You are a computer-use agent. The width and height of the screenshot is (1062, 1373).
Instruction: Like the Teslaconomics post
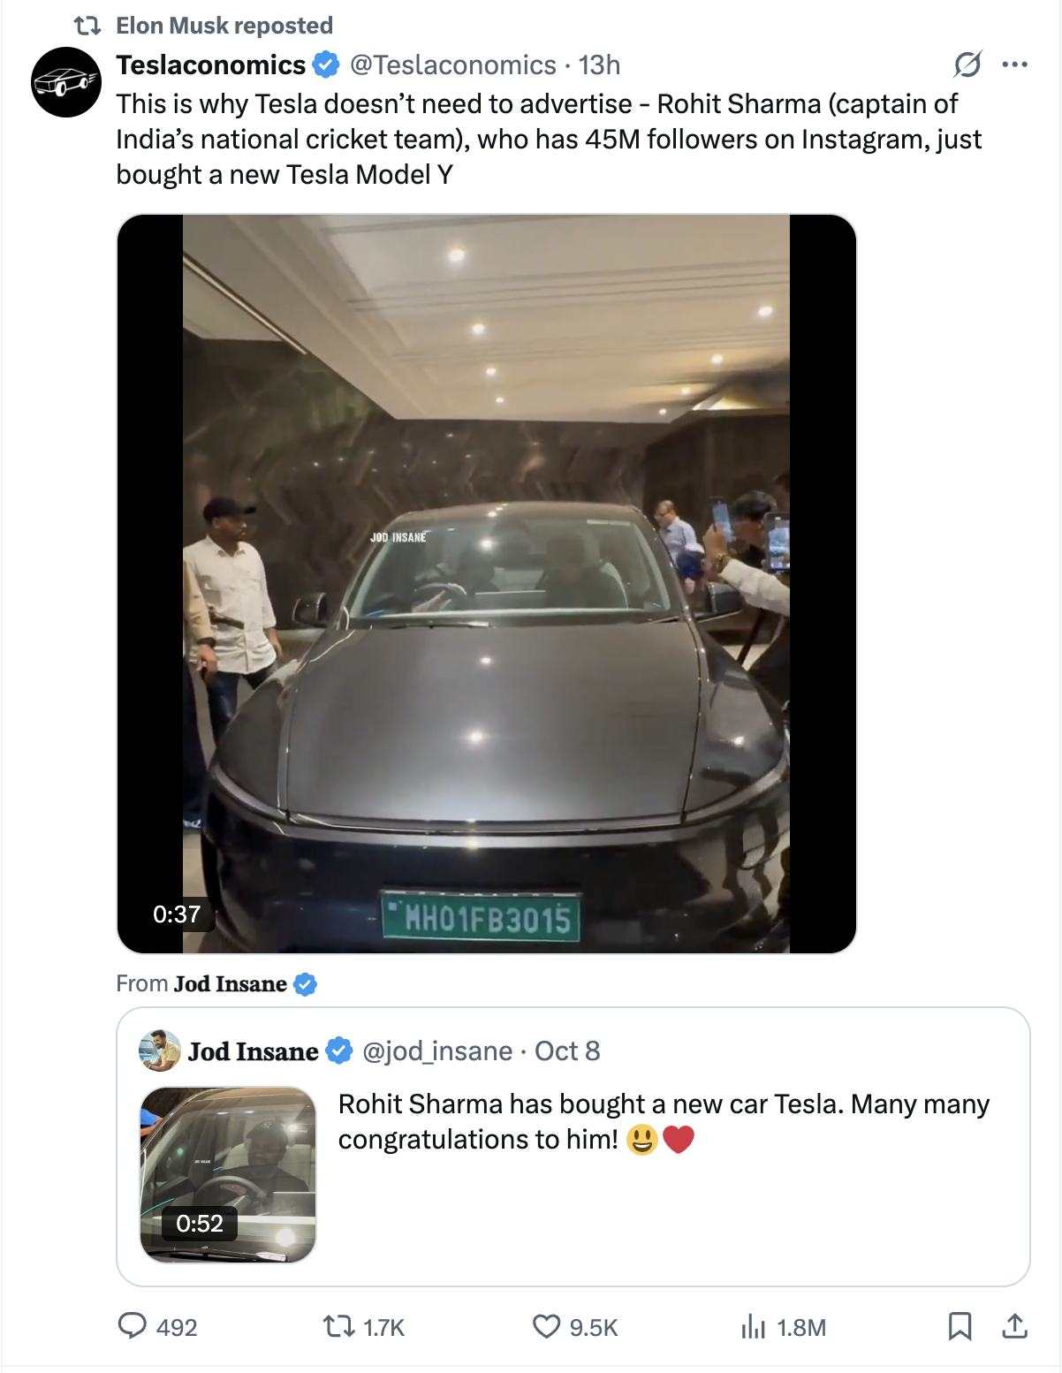[x=547, y=1326]
